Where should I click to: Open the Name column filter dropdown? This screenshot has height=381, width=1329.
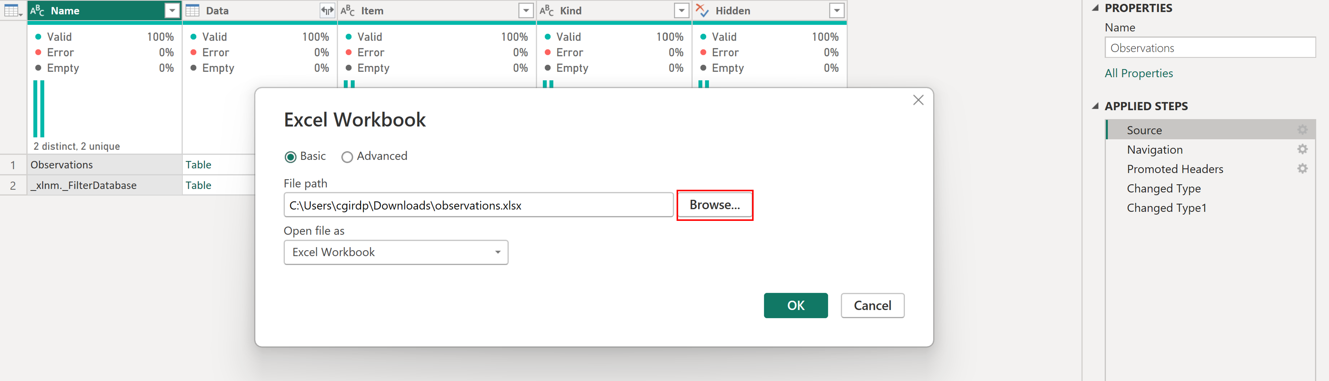click(172, 10)
